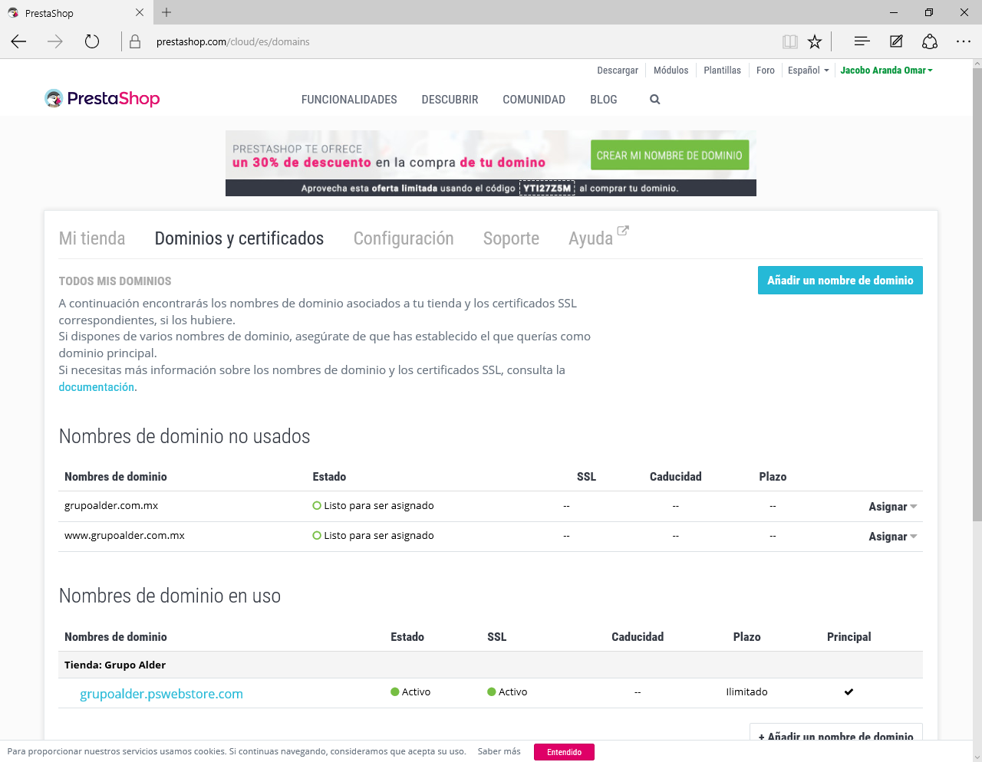Viewport: 982px width, 762px height.
Task: Click the TODOS MIS DOMINIOS heading
Action: tap(115, 281)
